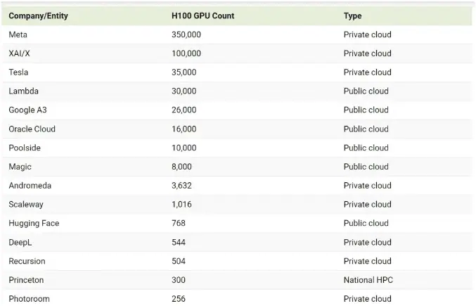
Task: Select the Oracle Cloud cell
Action: coord(32,129)
